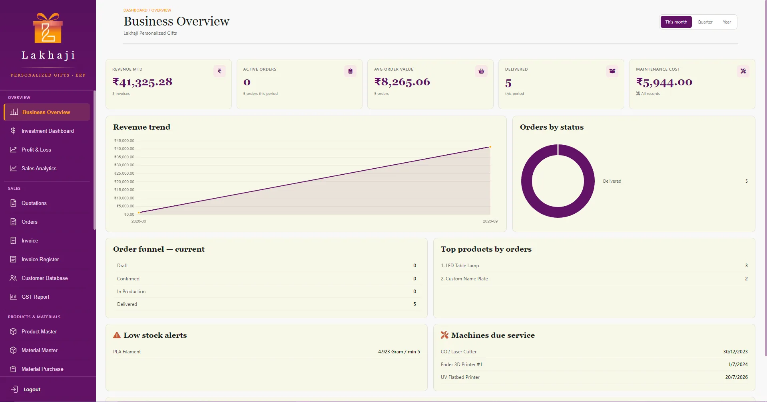Click the warning triangle in Low stock alerts
The image size is (767, 402).
click(117, 335)
